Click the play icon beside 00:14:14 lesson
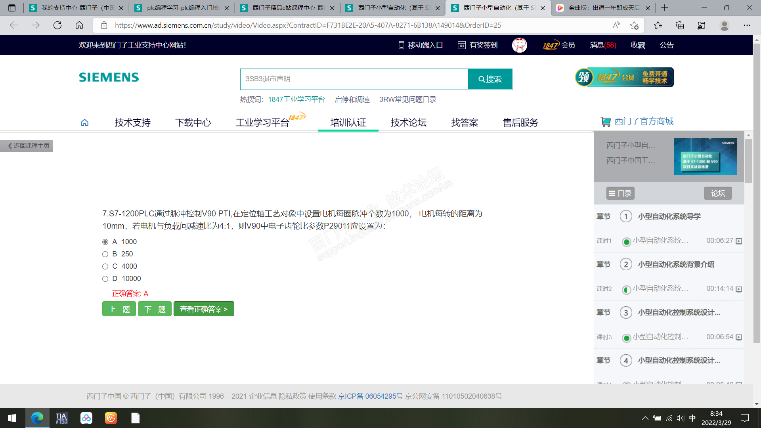The width and height of the screenshot is (761, 428). 739,289
